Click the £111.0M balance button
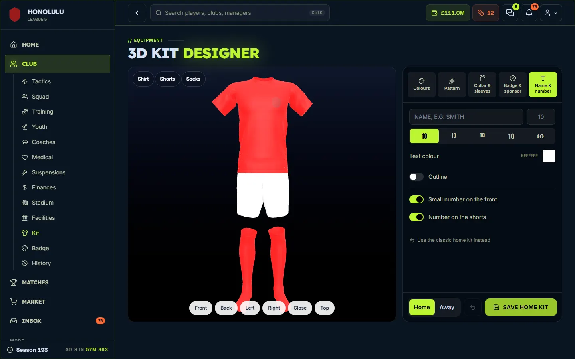Image resolution: width=575 pixels, height=359 pixels. coord(448,13)
